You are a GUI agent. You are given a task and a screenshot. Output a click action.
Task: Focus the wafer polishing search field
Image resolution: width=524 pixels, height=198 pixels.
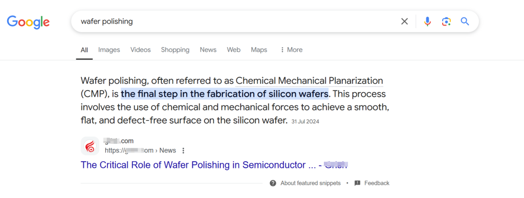click(x=234, y=21)
